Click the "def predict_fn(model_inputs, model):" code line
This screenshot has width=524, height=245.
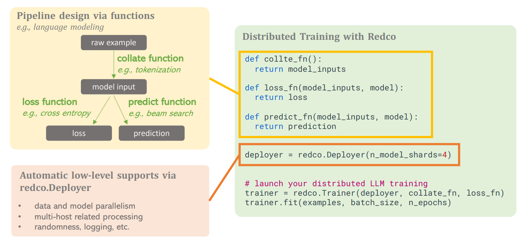point(331,117)
